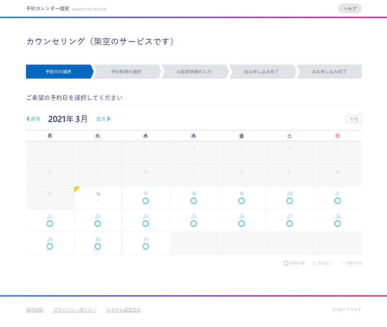The height and width of the screenshot is (327, 387).
Task: Switch to the 予約時間の選択 step
Action: tap(126, 72)
